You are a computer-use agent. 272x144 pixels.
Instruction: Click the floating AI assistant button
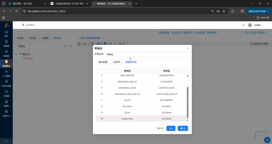tap(267, 140)
